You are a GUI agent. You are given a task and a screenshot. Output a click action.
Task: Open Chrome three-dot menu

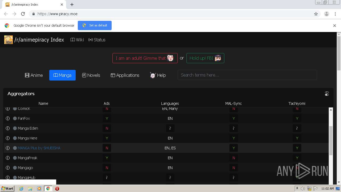click(335, 14)
